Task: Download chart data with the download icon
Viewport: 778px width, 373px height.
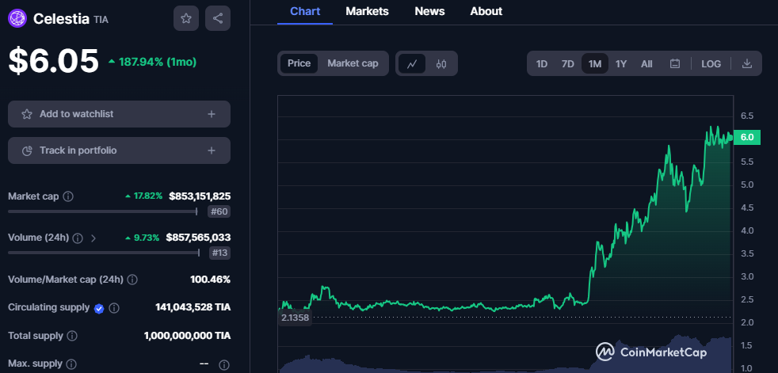Action: pyautogui.click(x=746, y=63)
